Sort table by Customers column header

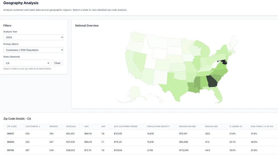(33, 127)
